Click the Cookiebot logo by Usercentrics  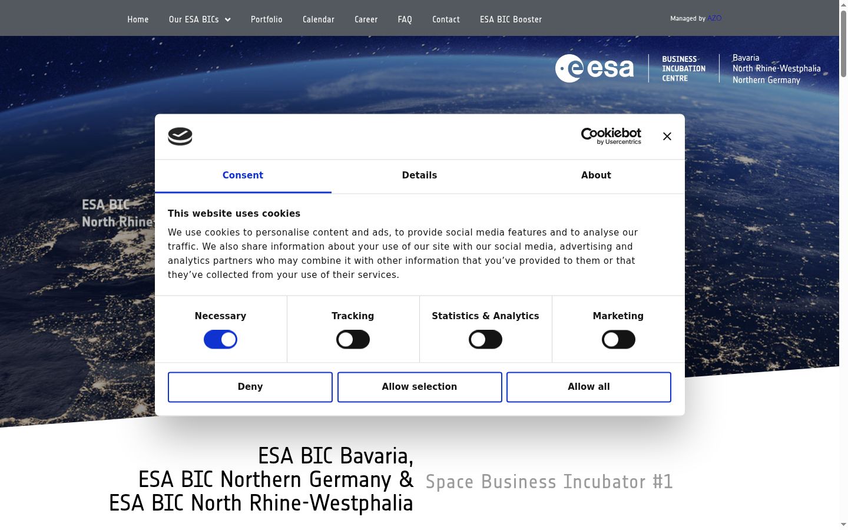[x=611, y=136]
